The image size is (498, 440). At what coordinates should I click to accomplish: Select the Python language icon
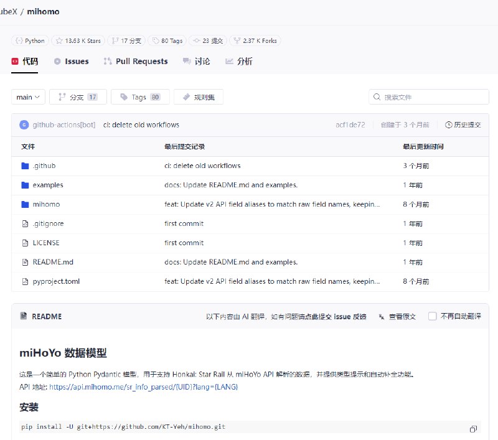coord(19,40)
